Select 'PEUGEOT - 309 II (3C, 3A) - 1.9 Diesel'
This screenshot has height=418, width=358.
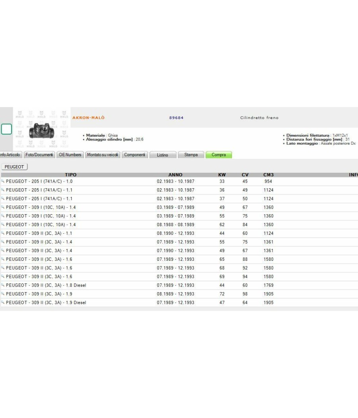[x=46, y=303]
